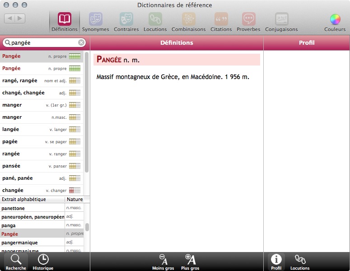
Task: Switch to the Contraires dictionary
Action: click(x=126, y=22)
